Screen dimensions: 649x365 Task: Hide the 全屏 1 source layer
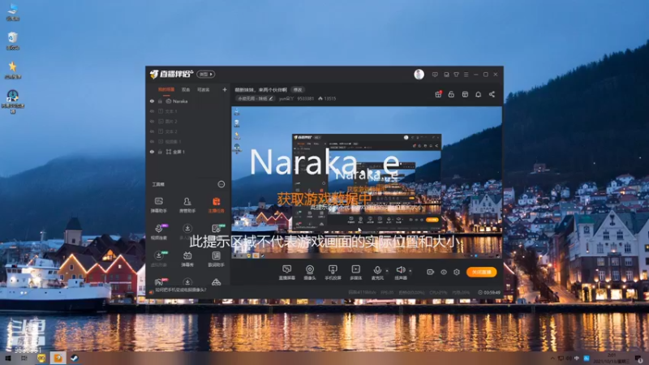pos(152,152)
